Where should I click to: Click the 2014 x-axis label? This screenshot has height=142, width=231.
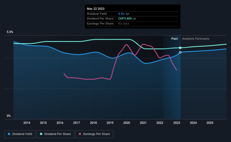[x=27, y=123]
